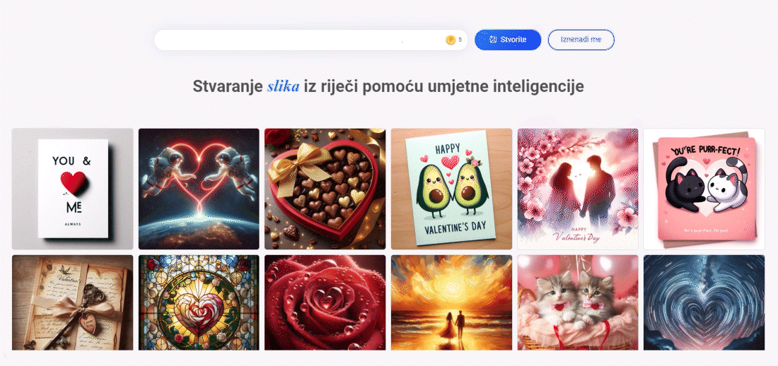The image size is (778, 366).
Task: Select the vintage letter and key image
Action: coord(72,302)
